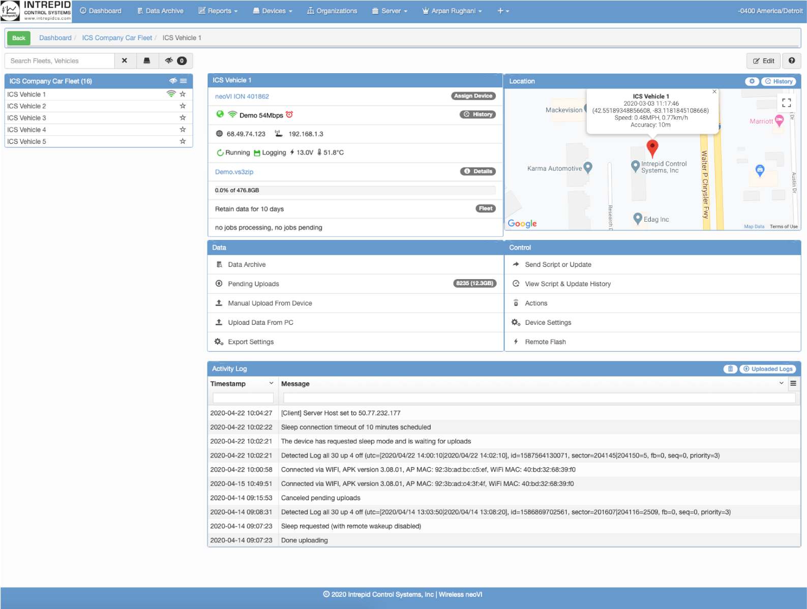Enter fullscreen on the location map
Viewport: 807px width, 609px height.
[786, 103]
